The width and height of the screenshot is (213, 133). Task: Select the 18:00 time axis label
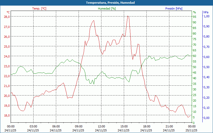[146, 126]
